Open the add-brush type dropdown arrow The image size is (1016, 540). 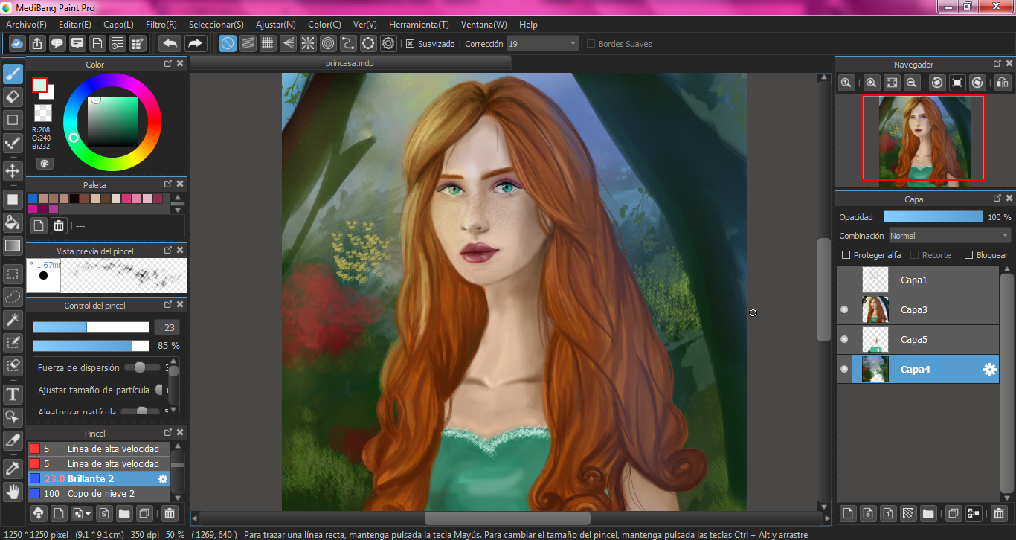(x=89, y=513)
